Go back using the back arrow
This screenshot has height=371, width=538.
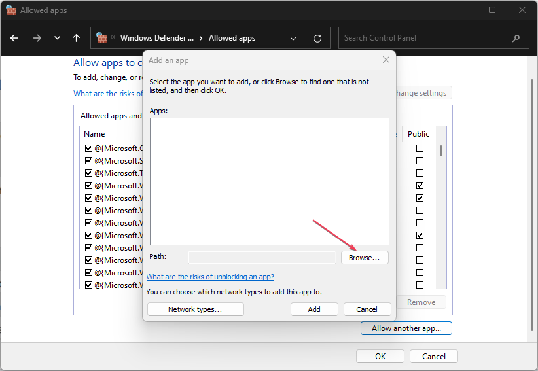14,38
